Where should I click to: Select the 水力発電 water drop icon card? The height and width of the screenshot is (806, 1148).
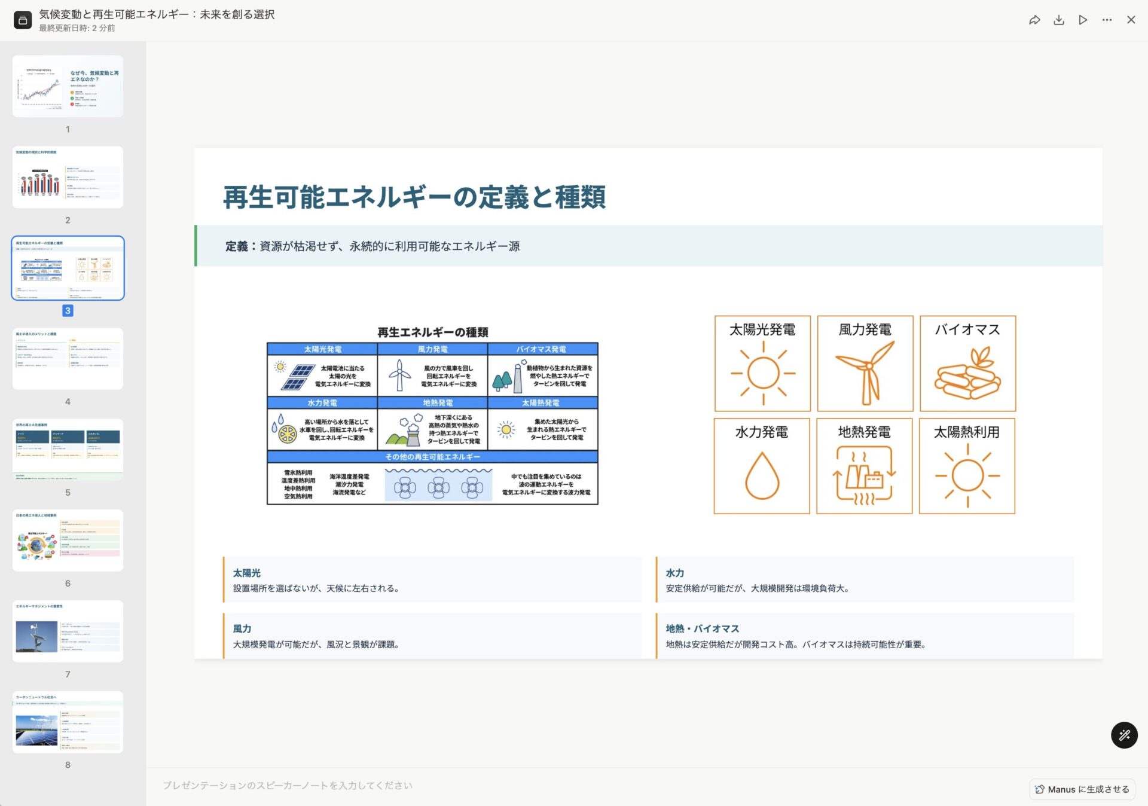click(762, 466)
